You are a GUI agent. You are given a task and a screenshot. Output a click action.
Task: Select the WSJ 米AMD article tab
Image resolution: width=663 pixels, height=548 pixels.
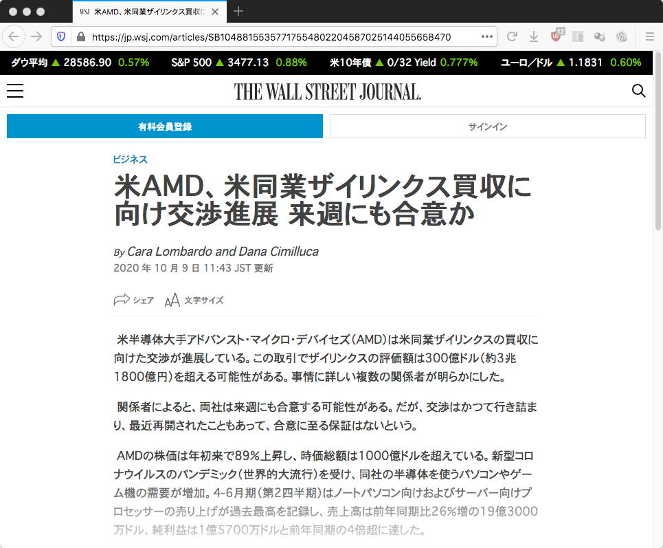[x=149, y=12]
